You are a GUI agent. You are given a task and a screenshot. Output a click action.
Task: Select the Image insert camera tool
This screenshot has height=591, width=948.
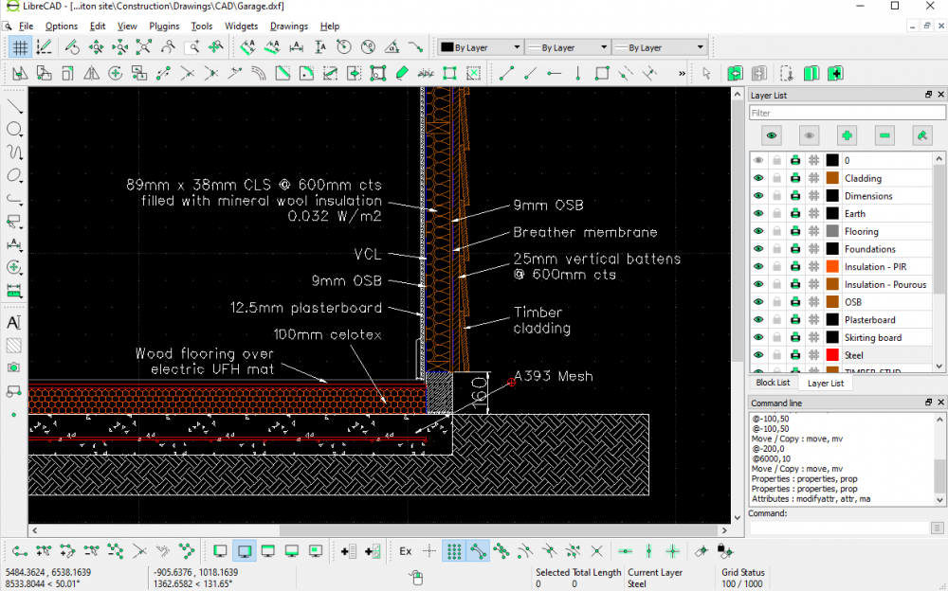tap(14, 367)
